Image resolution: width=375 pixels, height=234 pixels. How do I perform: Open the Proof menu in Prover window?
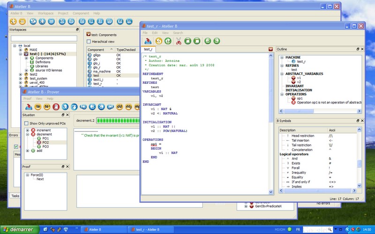[x=27, y=99]
